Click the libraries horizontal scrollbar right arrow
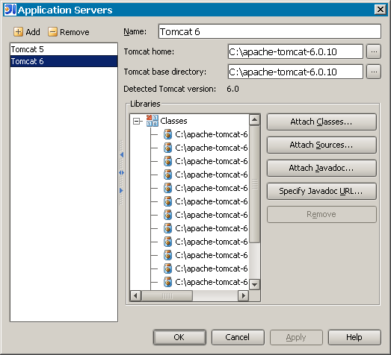Screen dimensions: 391x355 coord(244,296)
